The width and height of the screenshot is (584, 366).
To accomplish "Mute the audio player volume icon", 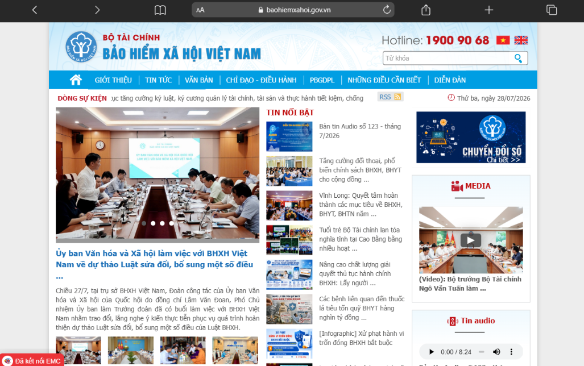I will (496, 352).
